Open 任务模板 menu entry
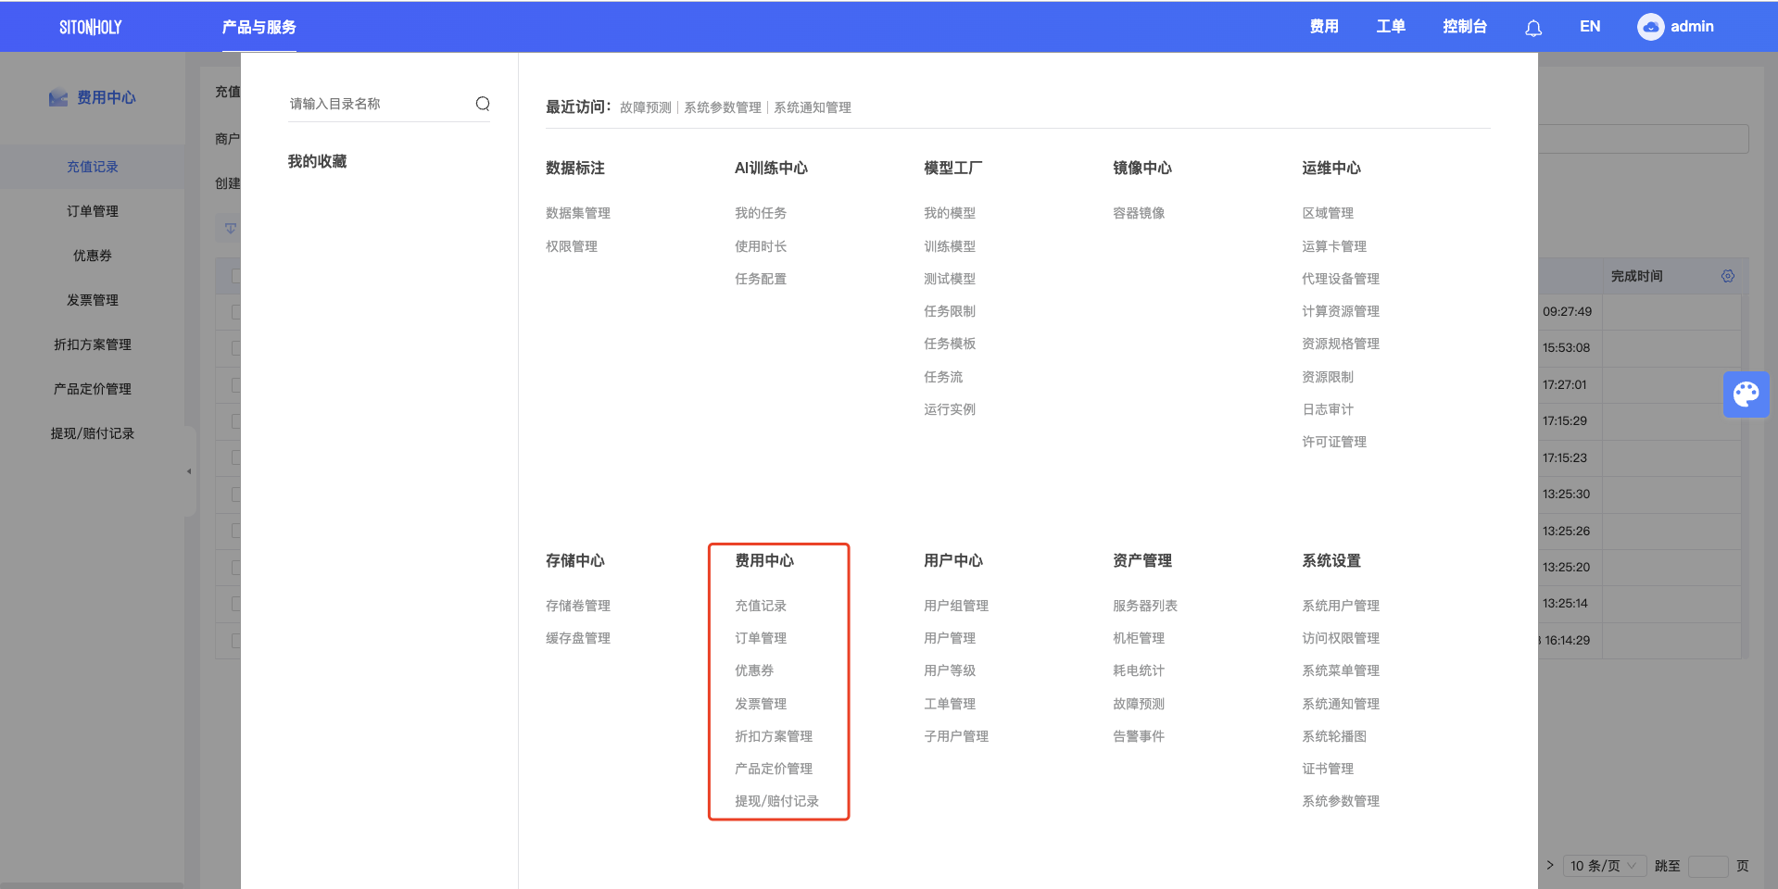The image size is (1778, 889). [950, 344]
